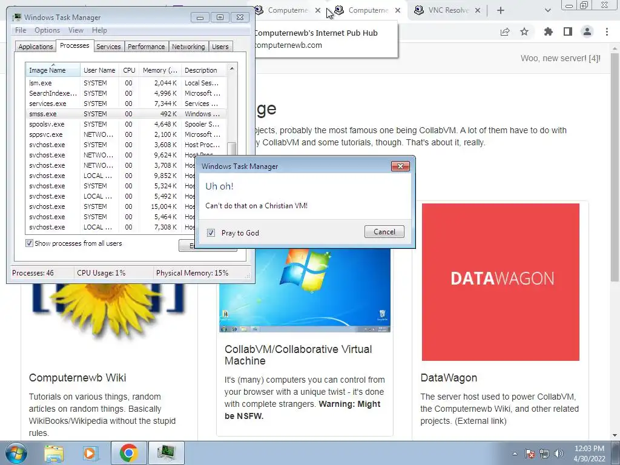Close the second Computernewb tab
The width and height of the screenshot is (620, 465).
(398, 11)
